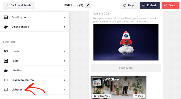181x99 pixels.
Task: Click Load More in the preview
Action: click(126, 68)
